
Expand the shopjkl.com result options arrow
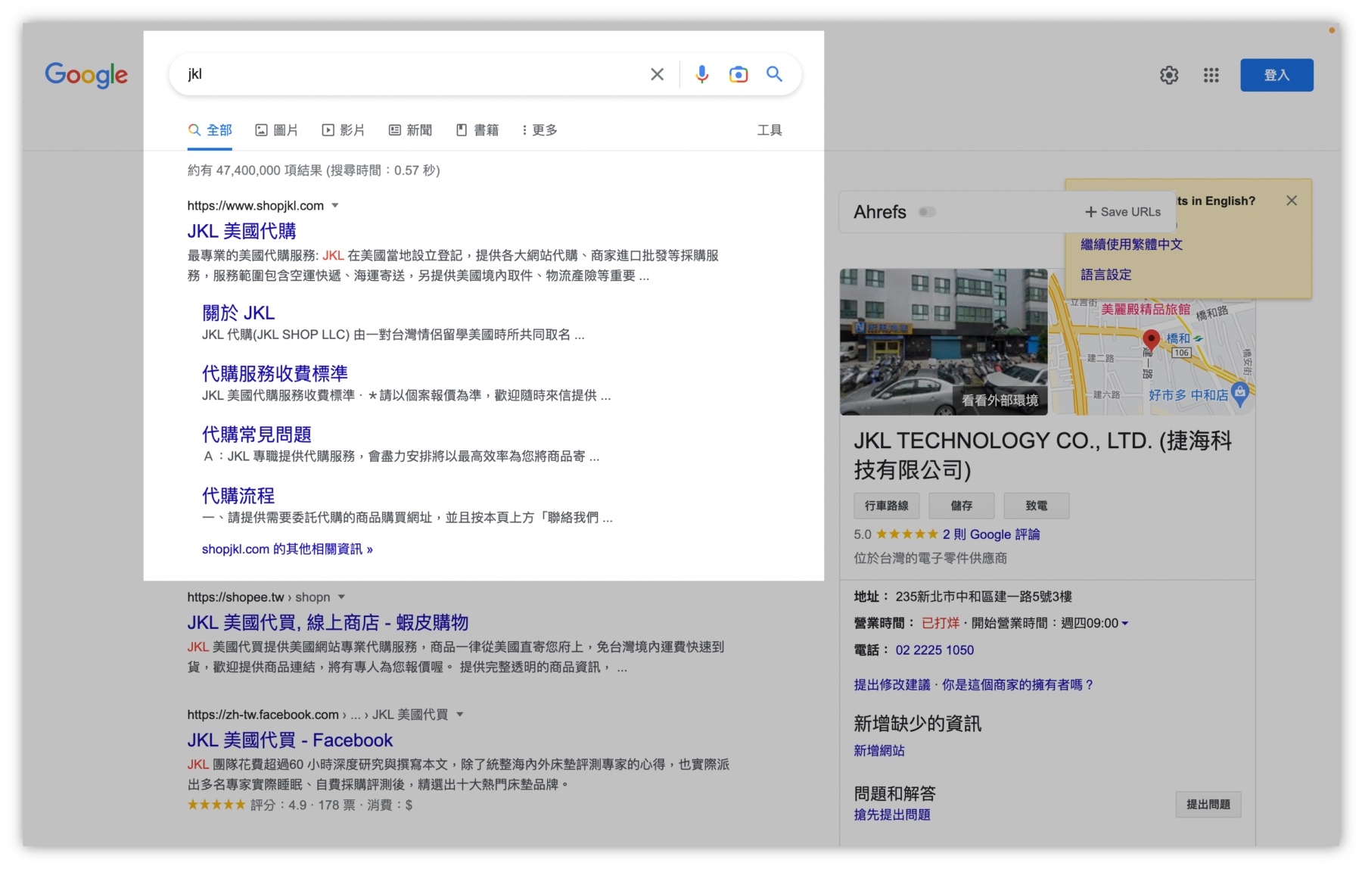tap(335, 205)
